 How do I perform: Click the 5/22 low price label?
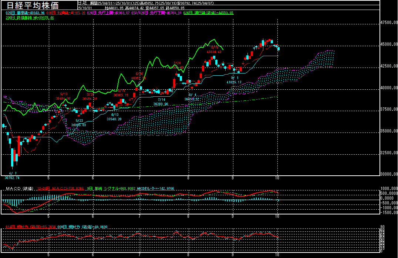pos(79,125)
